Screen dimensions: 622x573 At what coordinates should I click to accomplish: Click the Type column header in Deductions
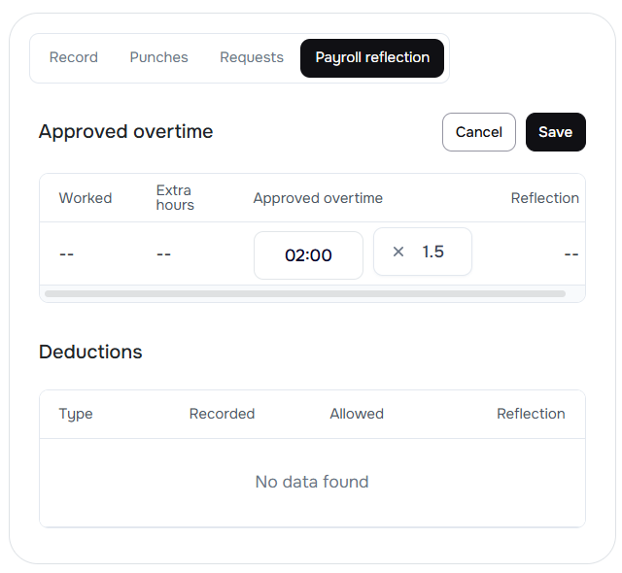(x=76, y=414)
